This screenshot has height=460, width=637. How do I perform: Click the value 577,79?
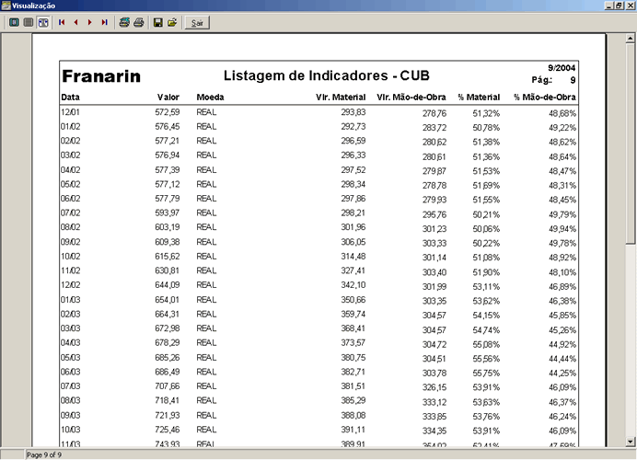coord(168,198)
